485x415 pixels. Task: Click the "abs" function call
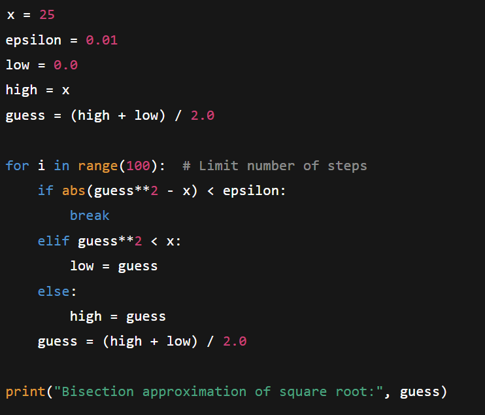pos(74,190)
